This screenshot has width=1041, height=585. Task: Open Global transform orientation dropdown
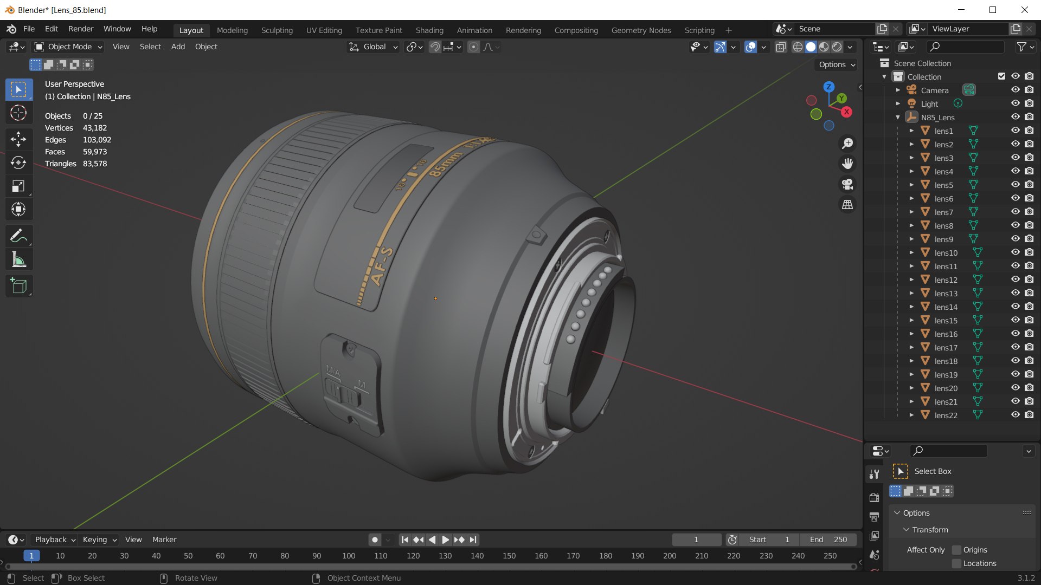pyautogui.click(x=373, y=47)
